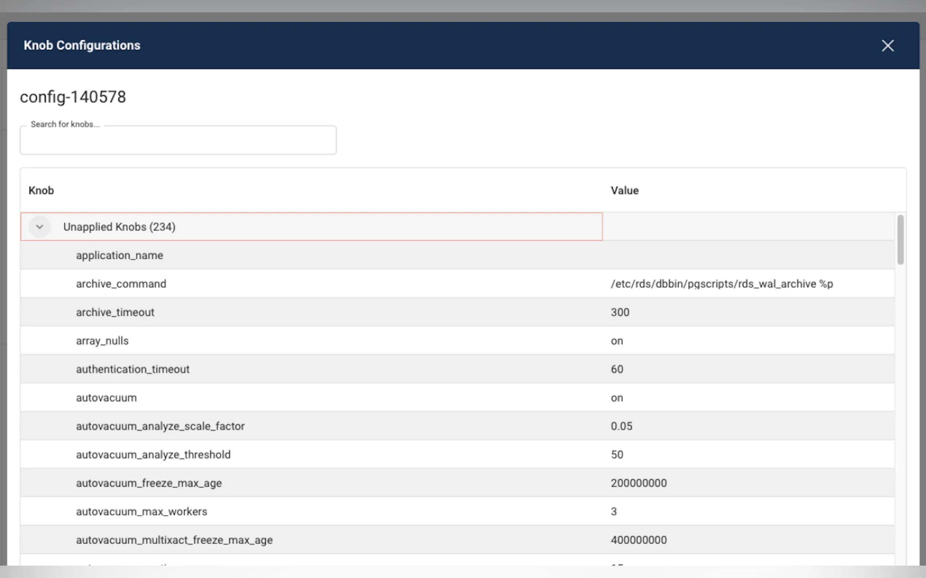Screen dimensions: 926x578
Task: Select the archive_command knob row
Action: point(121,284)
